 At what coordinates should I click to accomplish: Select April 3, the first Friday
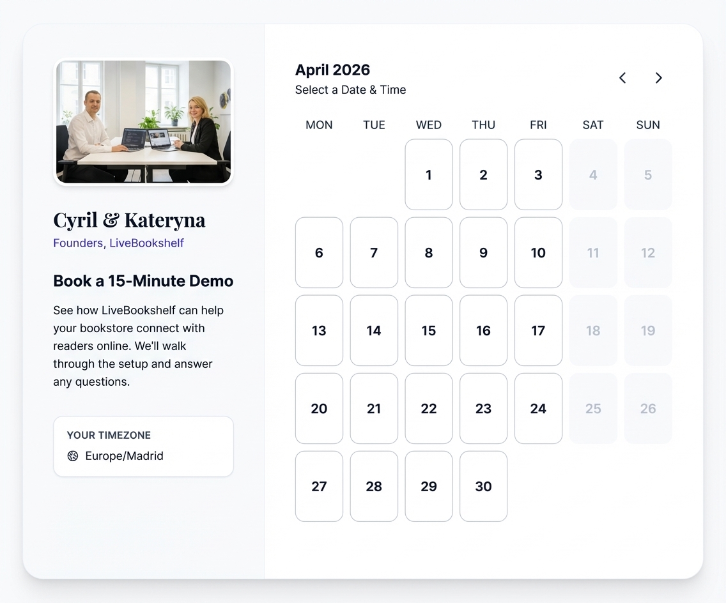click(x=538, y=174)
